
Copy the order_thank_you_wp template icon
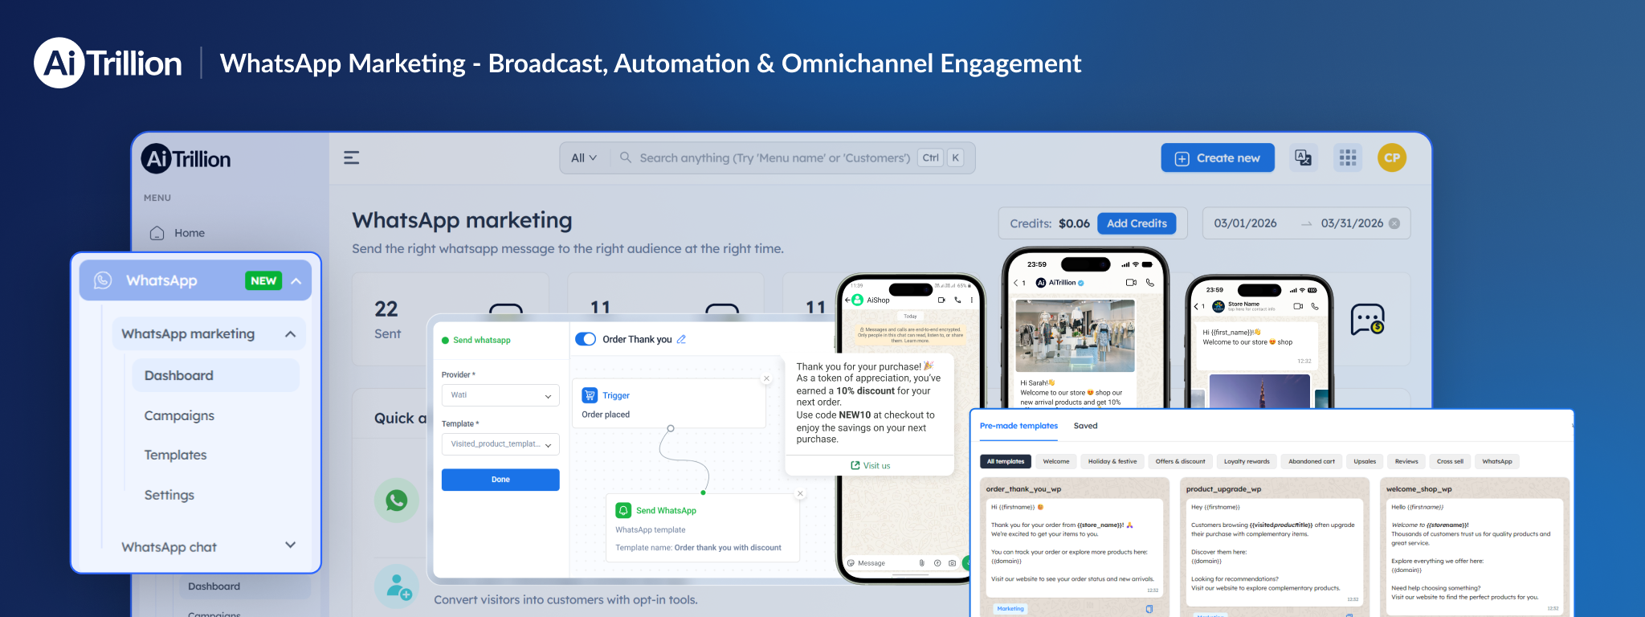[1149, 609]
